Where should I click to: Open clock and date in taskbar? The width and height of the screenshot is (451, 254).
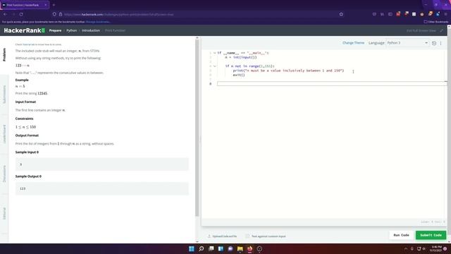click(435, 248)
